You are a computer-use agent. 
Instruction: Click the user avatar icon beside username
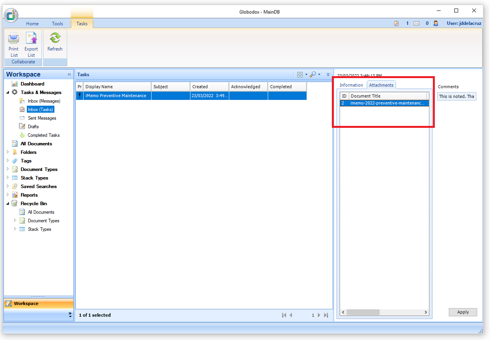tap(436, 23)
